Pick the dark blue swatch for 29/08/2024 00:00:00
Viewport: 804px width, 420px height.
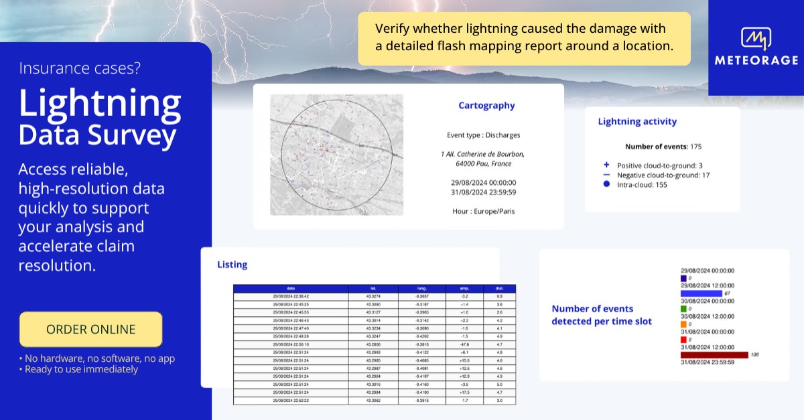pos(683,278)
